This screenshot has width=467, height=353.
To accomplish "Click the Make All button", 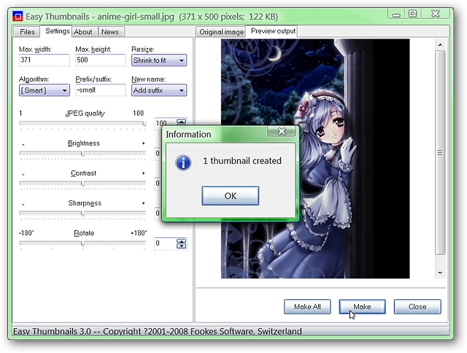I will coord(307,306).
